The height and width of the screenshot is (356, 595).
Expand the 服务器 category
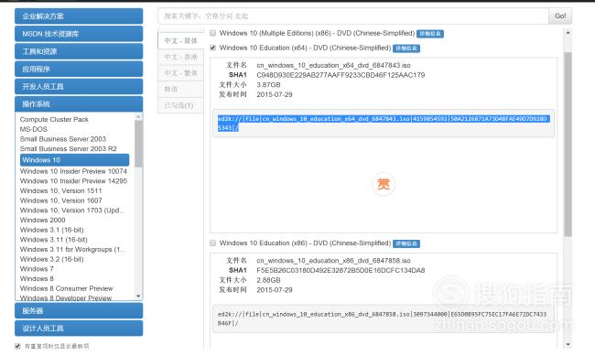[79, 310]
